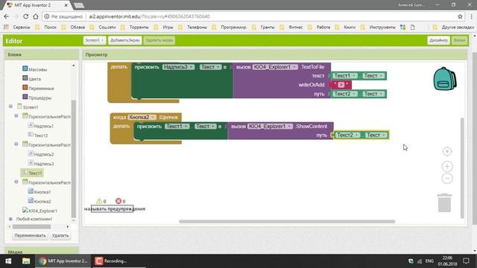Open the notification center icon
This screenshot has width=477, height=268.
(466, 261)
